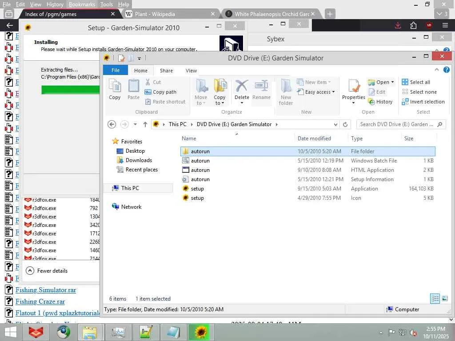The image size is (455, 341).
Task: Switch to Large icons view layout
Action: coord(445,298)
